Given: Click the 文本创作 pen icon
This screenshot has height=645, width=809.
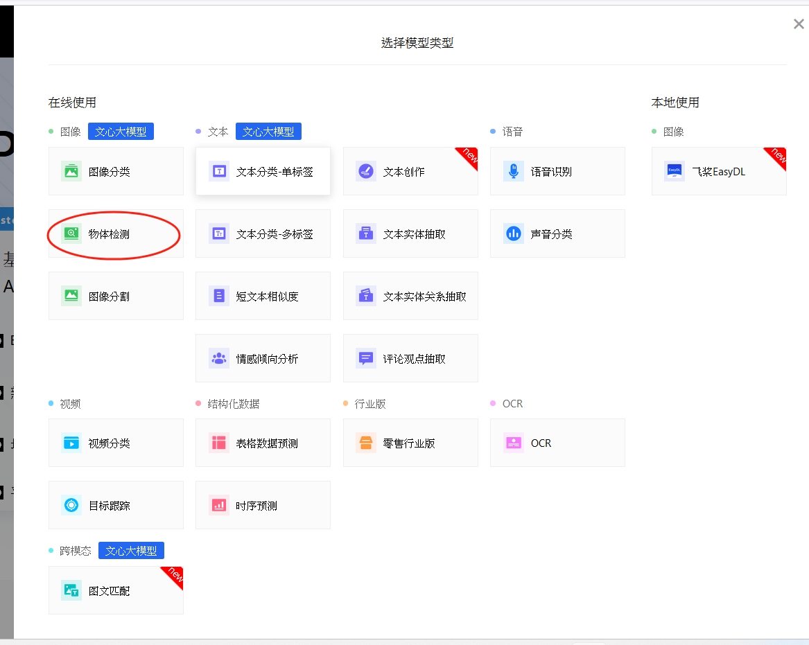Looking at the screenshot, I should [366, 171].
